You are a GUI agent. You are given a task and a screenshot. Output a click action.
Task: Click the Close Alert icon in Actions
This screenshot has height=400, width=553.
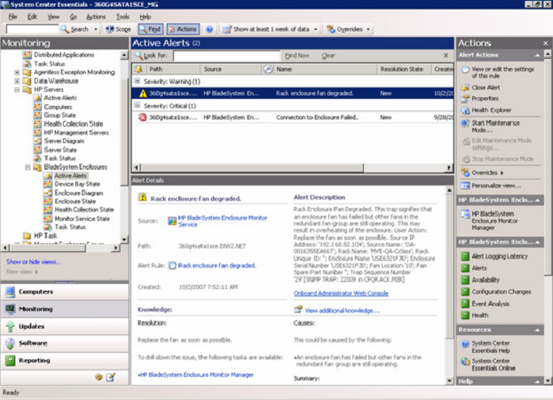(466, 87)
